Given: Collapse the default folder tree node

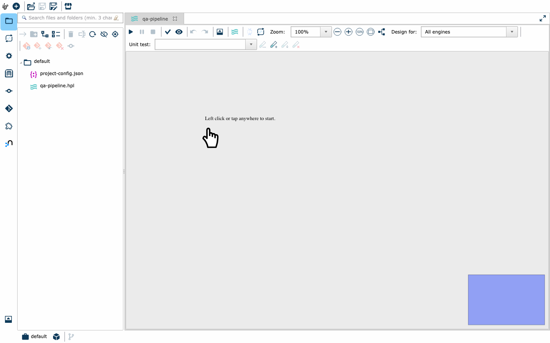Looking at the screenshot, I should click(21, 63).
